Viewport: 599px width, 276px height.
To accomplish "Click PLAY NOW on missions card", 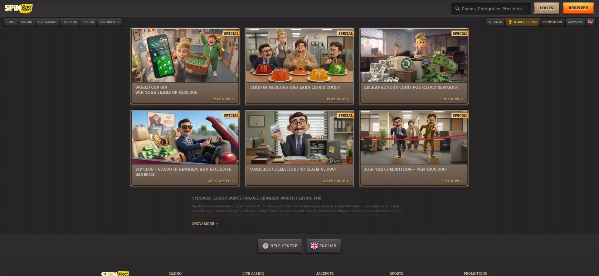I will click(338, 99).
